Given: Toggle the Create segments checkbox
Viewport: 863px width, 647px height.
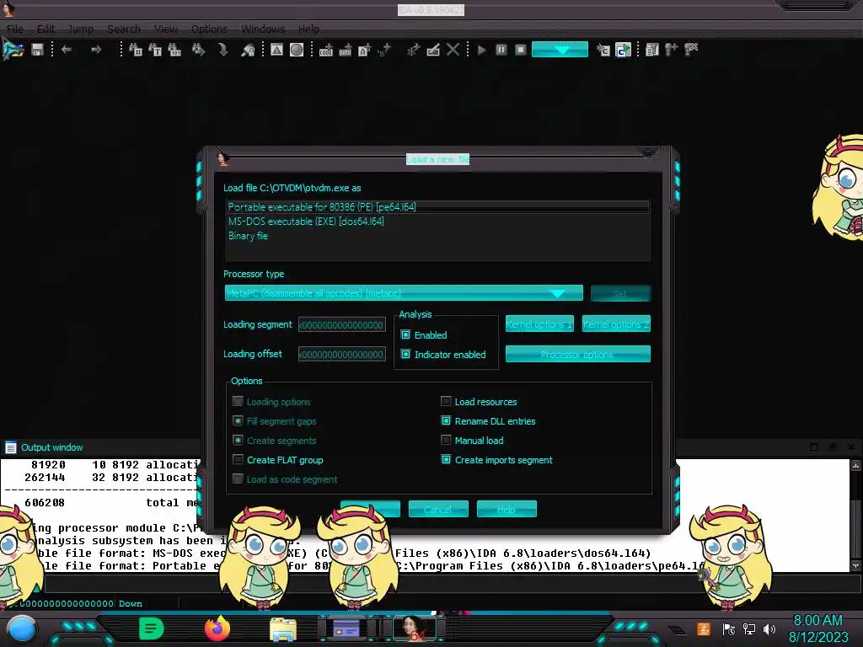Looking at the screenshot, I should click(x=238, y=440).
